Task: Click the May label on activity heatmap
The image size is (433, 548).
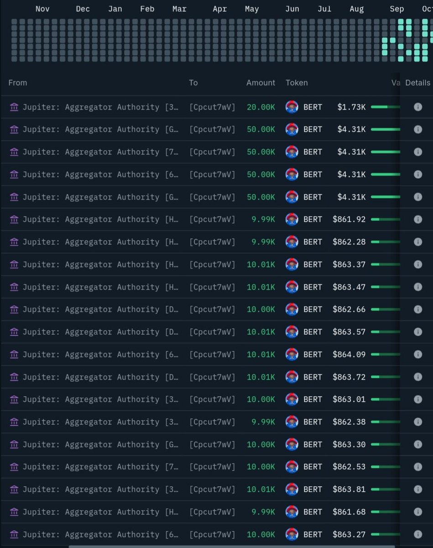Action: pos(252,9)
